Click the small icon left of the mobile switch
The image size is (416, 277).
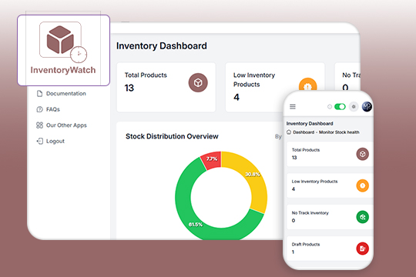coord(330,106)
